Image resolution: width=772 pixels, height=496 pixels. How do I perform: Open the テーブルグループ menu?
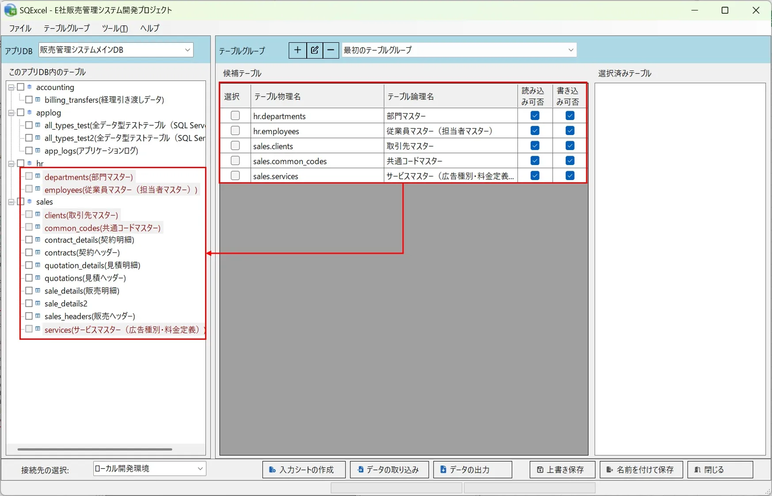point(67,28)
